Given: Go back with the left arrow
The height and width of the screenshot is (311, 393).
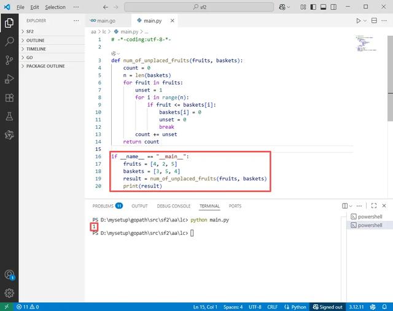Looking at the screenshot, I should pyautogui.click(x=106, y=7).
